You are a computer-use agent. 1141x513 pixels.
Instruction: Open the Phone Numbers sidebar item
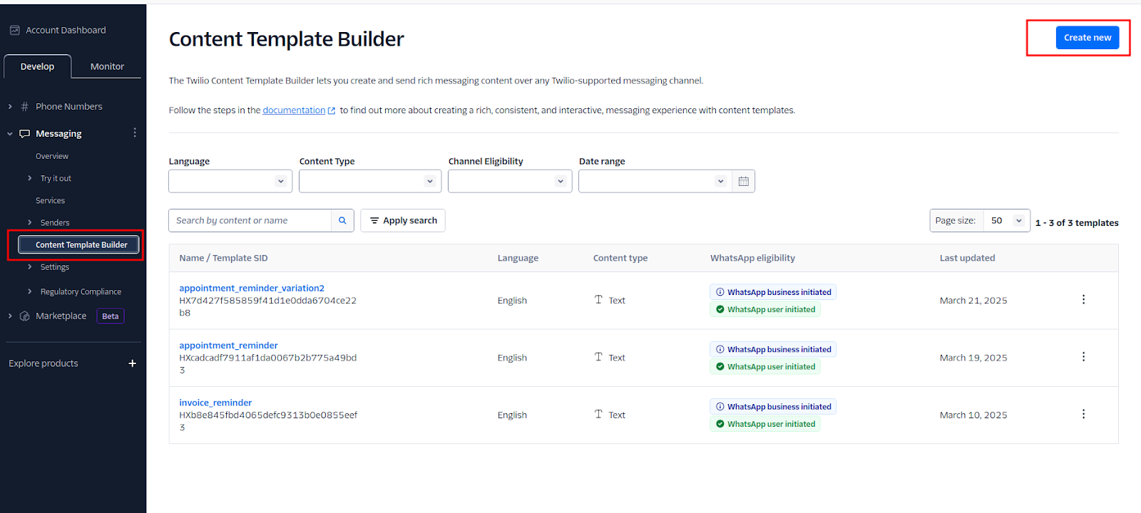[69, 107]
